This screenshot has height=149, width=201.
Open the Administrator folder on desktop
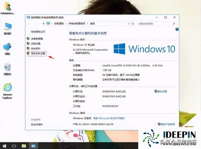click(7, 7)
